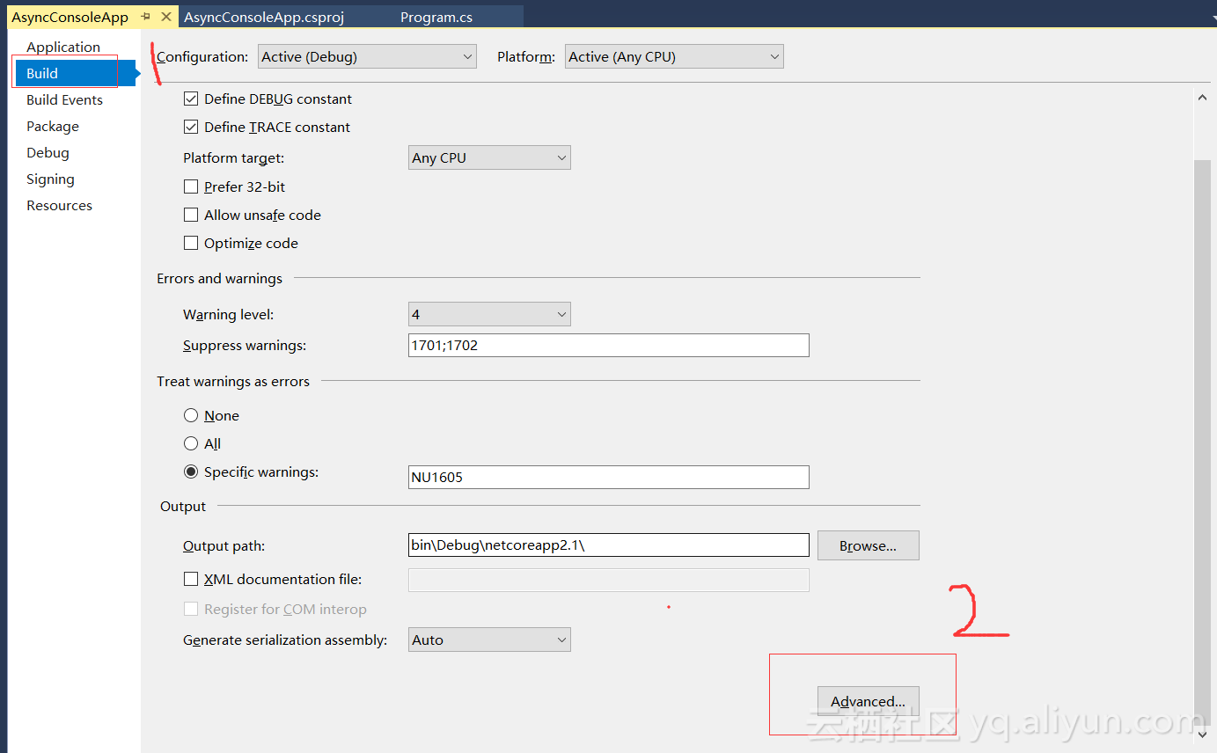Image resolution: width=1217 pixels, height=753 pixels.
Task: Click the scrollbar up arrow
Action: [x=1203, y=99]
